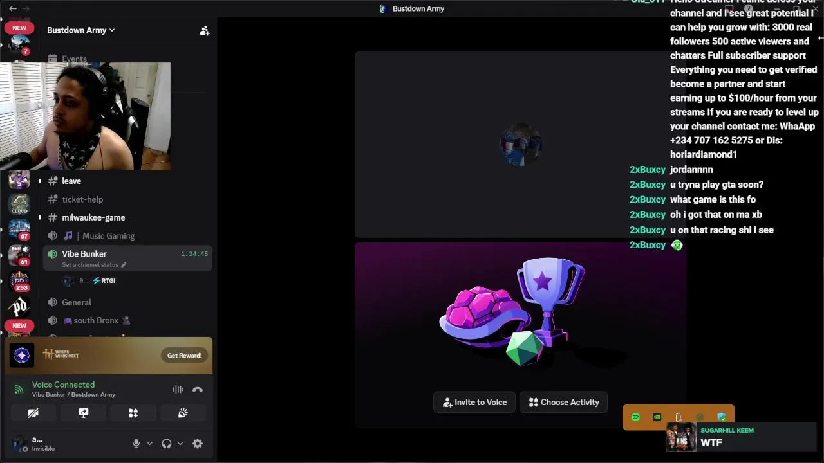Click the speaker icon of Vibe Bunker
The height and width of the screenshot is (463, 824).
(52, 254)
